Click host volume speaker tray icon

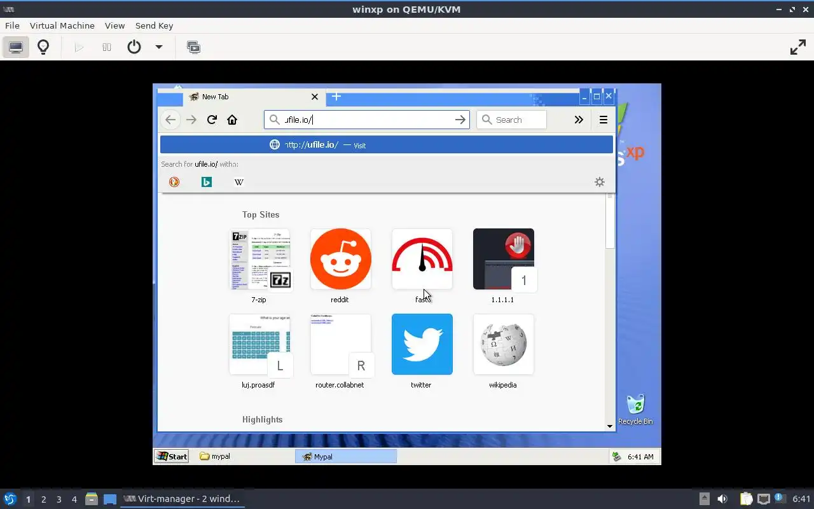point(722,499)
